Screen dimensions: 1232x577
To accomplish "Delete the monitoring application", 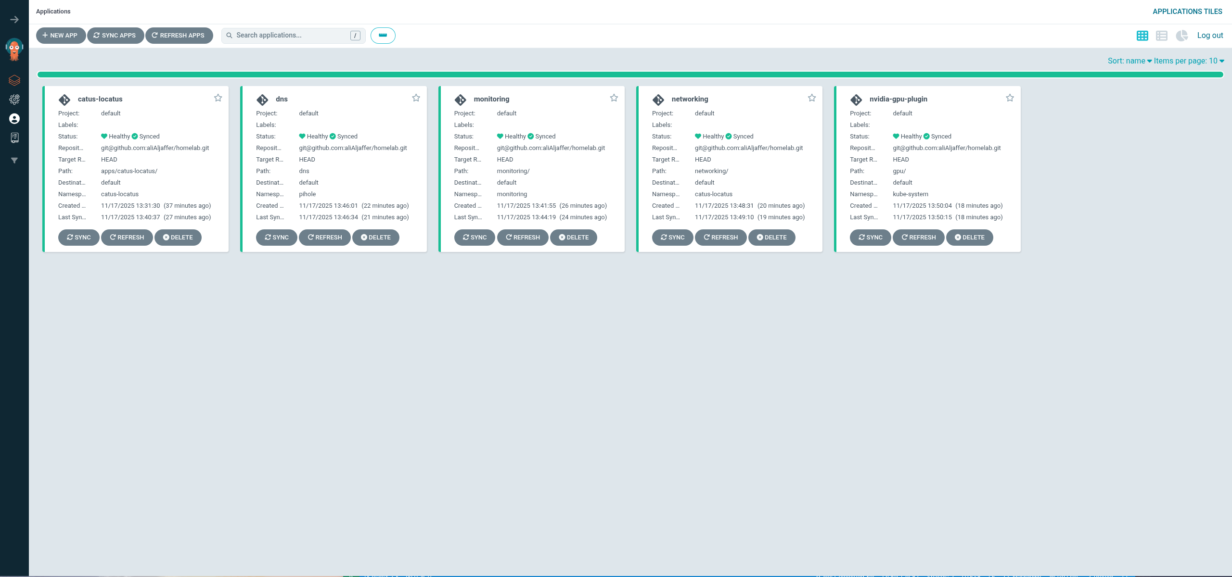I will click(x=573, y=238).
